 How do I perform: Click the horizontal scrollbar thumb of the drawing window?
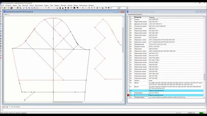(x=68, y=102)
